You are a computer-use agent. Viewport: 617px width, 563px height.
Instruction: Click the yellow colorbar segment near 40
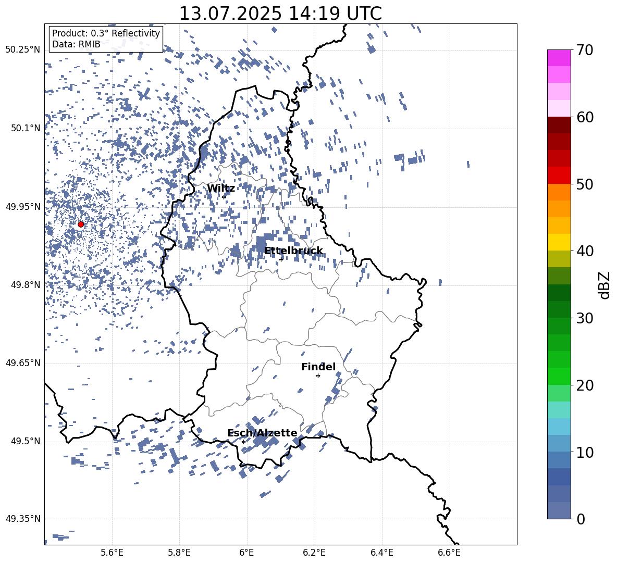(559, 242)
